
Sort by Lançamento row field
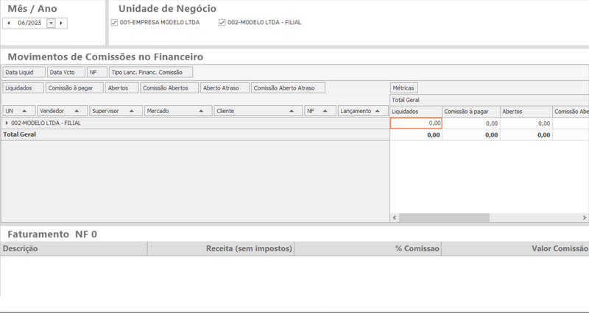363,111
